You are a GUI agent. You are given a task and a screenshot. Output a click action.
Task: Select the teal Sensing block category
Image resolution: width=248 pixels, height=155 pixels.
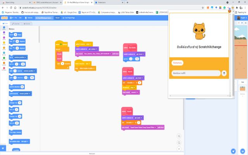pyautogui.click(x=4, y=53)
